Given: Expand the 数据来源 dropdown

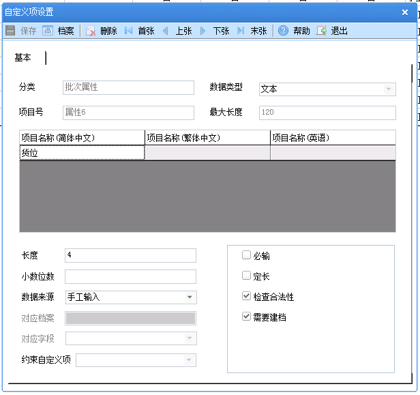Looking at the screenshot, I should pos(190,297).
